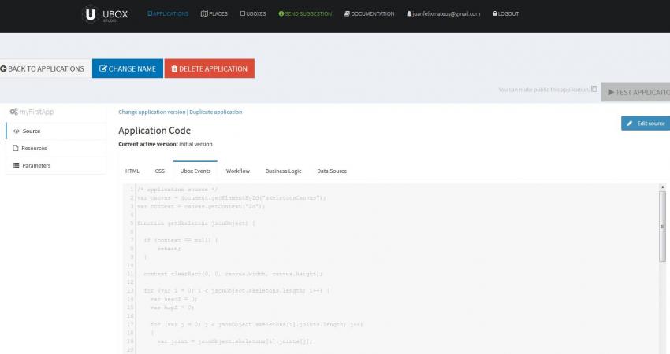The height and width of the screenshot is (354, 670).
Task: Click the trash icon on Delete Application
Action: pyautogui.click(x=174, y=68)
